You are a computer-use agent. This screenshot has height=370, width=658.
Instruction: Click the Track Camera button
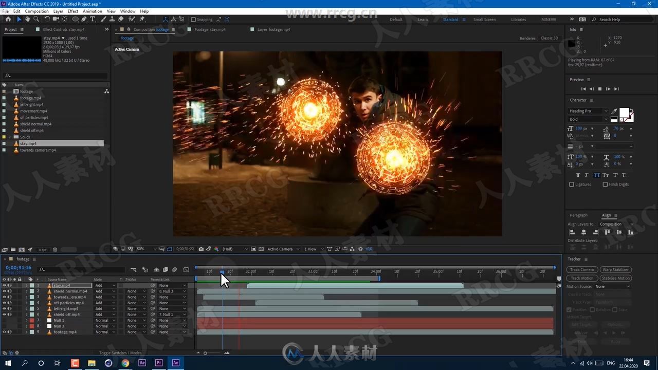[x=582, y=269]
